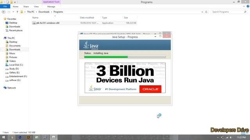The height and width of the screenshot is (140, 250).
Task: Open the Pictures folder in navigation pane
Action: point(13,57)
